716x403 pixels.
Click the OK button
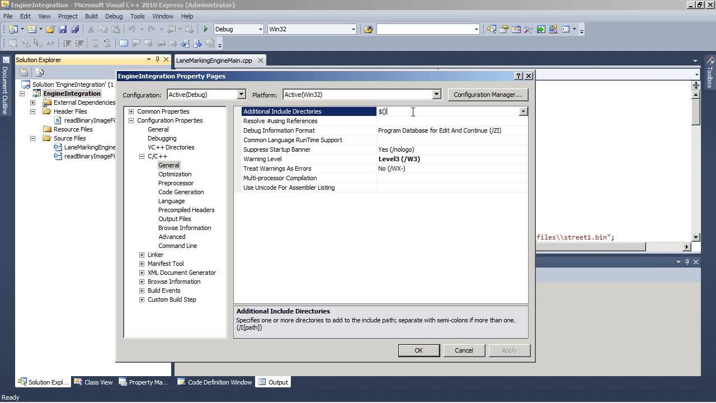coord(418,350)
